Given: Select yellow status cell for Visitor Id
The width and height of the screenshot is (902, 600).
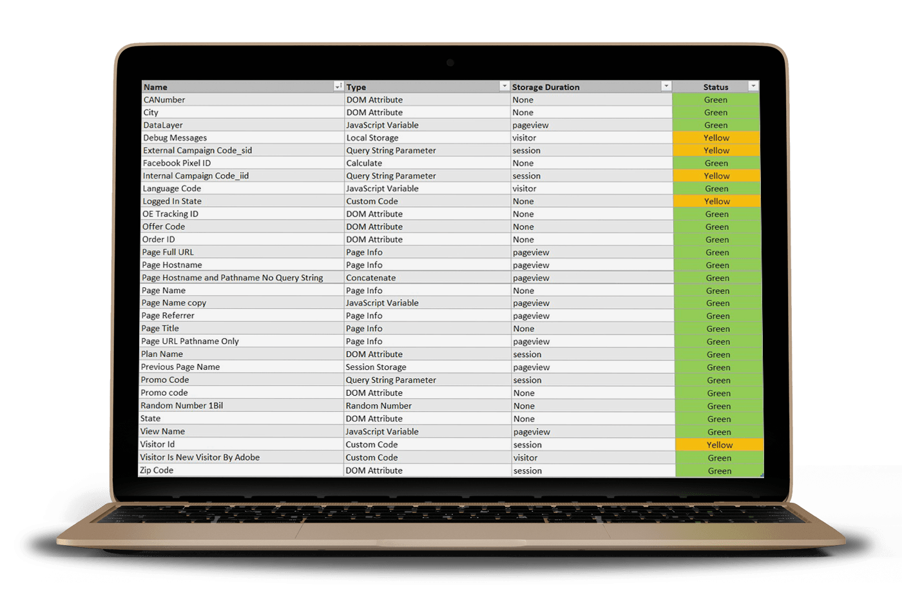Looking at the screenshot, I should pyautogui.click(x=719, y=445).
